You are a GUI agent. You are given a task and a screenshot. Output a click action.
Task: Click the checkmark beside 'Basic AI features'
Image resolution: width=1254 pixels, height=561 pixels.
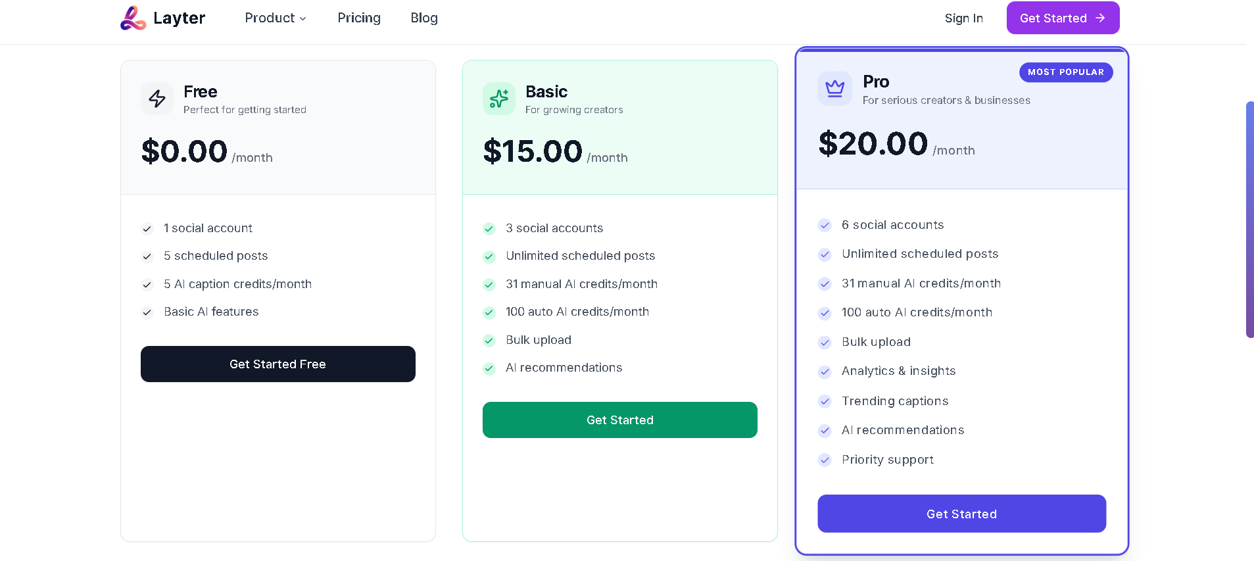pos(147,312)
